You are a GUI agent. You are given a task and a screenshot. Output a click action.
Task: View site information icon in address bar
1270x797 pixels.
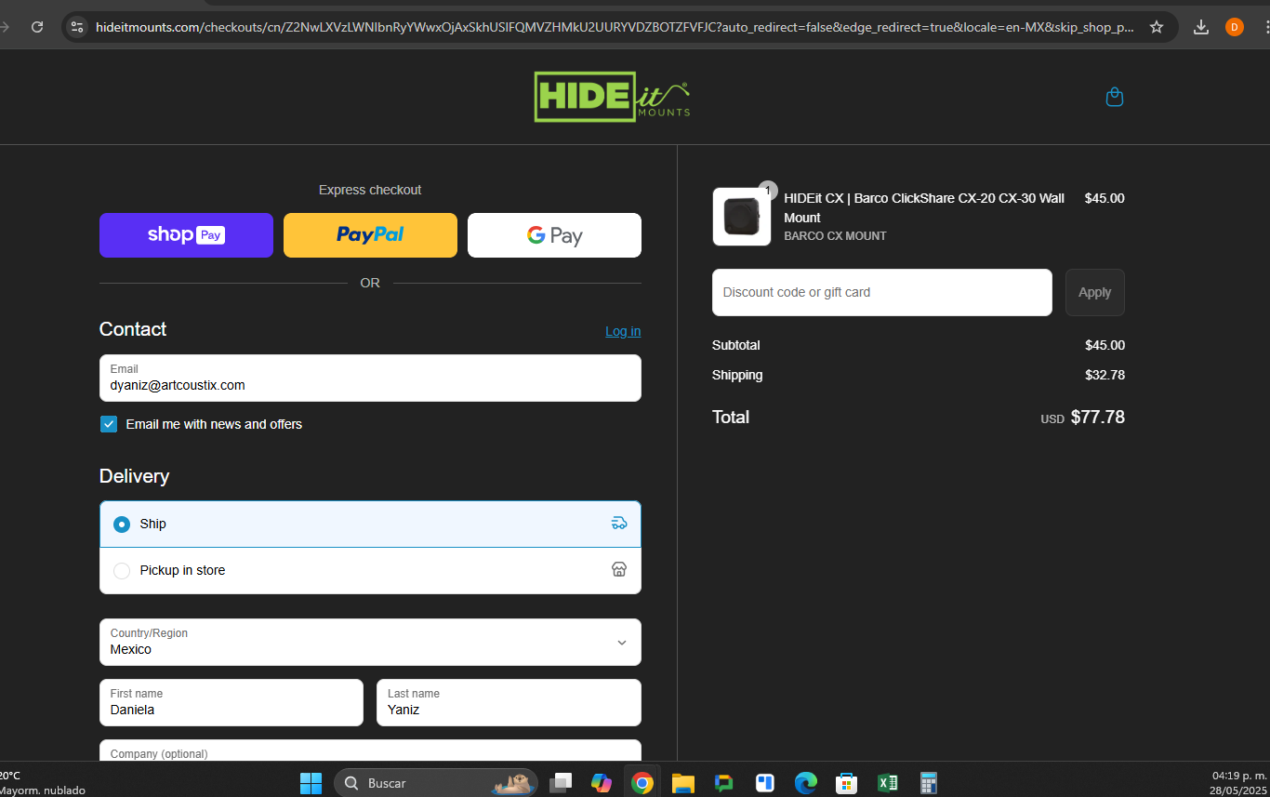pyautogui.click(x=77, y=27)
